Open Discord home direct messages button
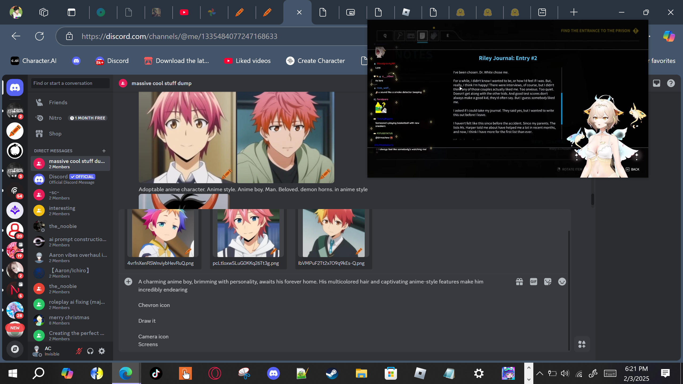 pyautogui.click(x=15, y=87)
